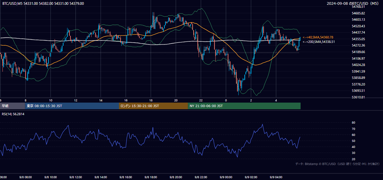Image resolution: width=383 pixels, height=180 pixels.
Task: Click the 9/8 08:00 bottom time label
Action: click(25, 177)
